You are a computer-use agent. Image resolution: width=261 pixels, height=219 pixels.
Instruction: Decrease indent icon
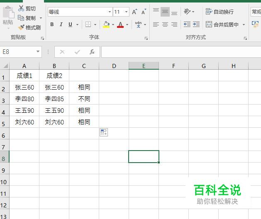(x=187, y=24)
